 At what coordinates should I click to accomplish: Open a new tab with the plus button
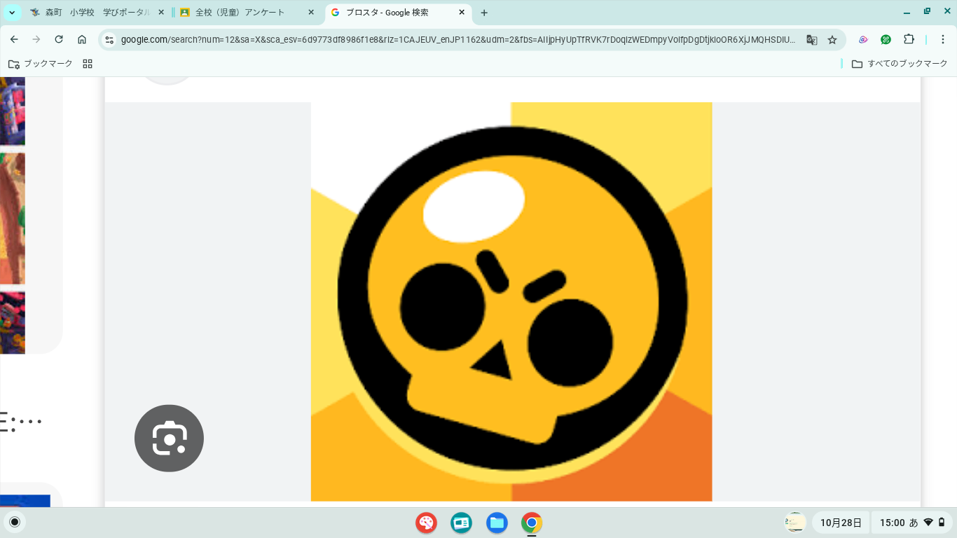click(x=483, y=12)
